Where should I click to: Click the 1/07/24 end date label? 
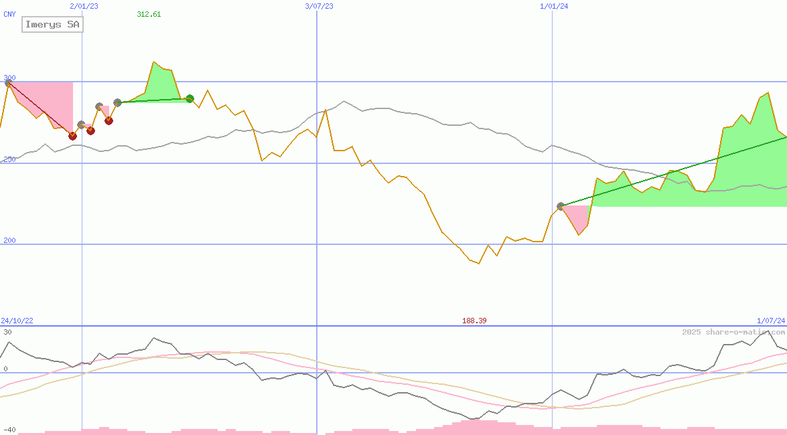coord(770,321)
